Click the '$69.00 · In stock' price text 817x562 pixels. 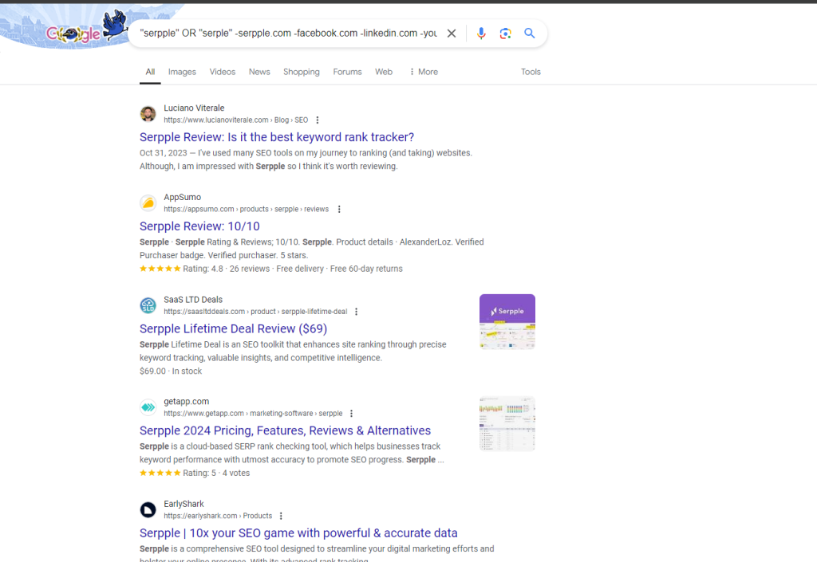pos(171,371)
